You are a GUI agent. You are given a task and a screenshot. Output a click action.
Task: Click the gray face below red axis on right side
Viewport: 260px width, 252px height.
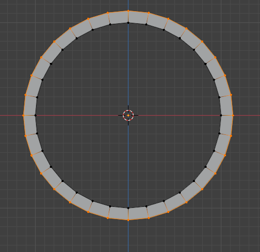point(226,125)
